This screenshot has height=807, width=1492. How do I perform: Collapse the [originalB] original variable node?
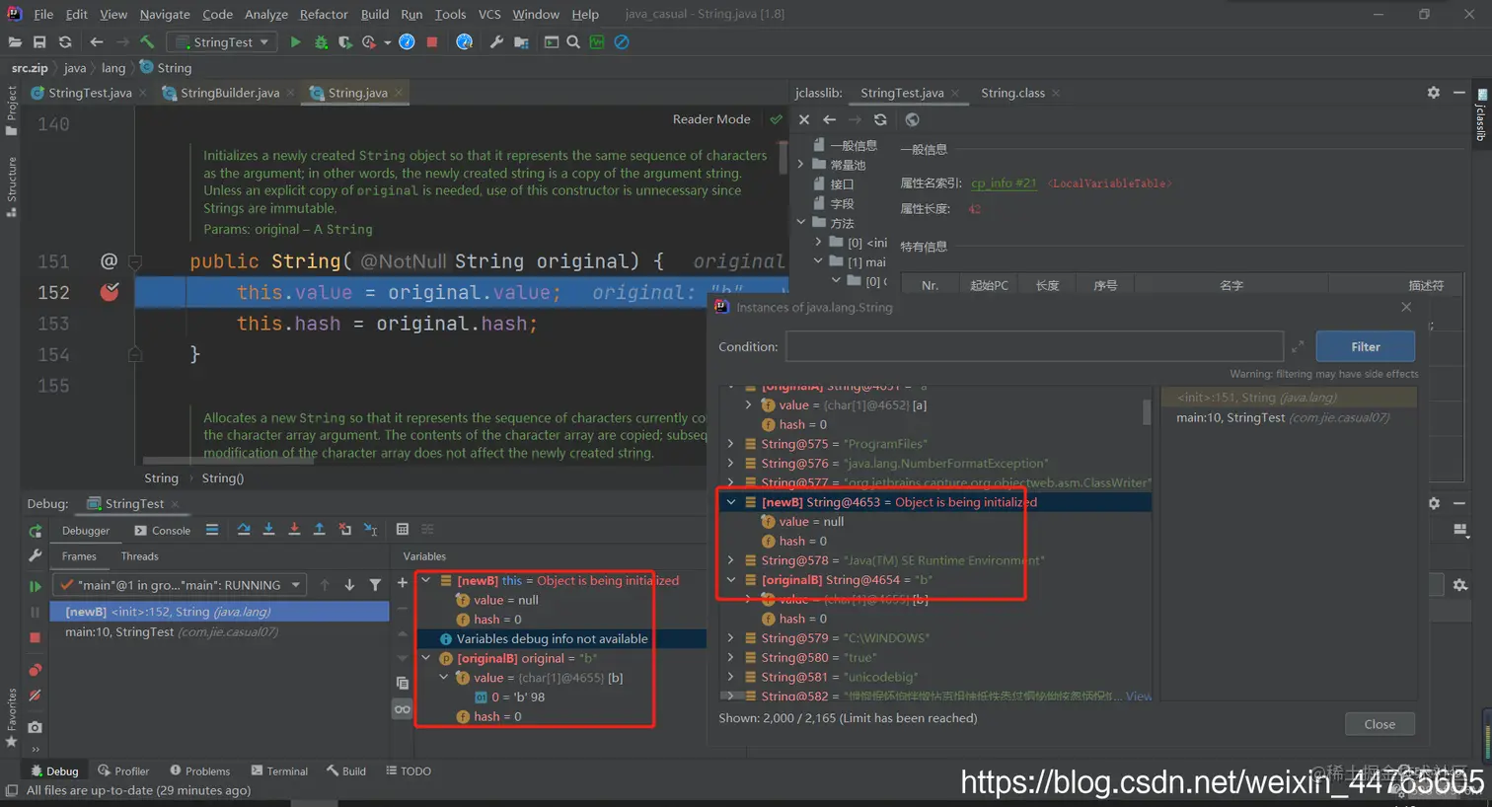(x=427, y=658)
